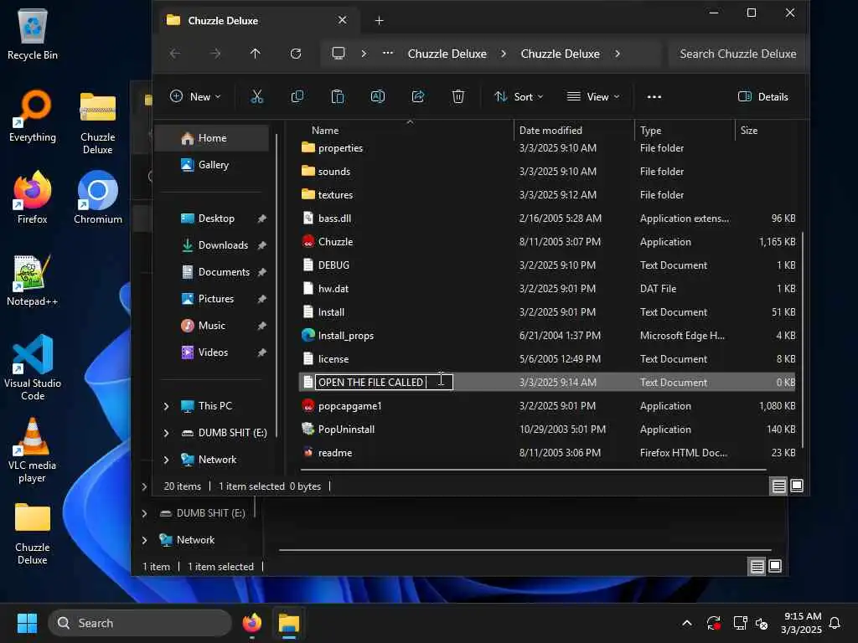Open the View dropdown menu
Image resolution: width=858 pixels, height=643 pixels.
[593, 97]
